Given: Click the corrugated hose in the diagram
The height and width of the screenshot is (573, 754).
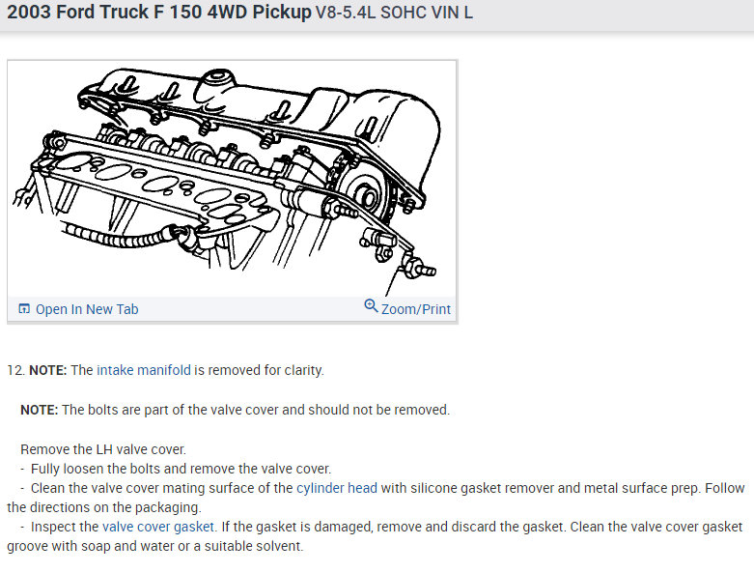Looking at the screenshot, I should coord(121,237).
